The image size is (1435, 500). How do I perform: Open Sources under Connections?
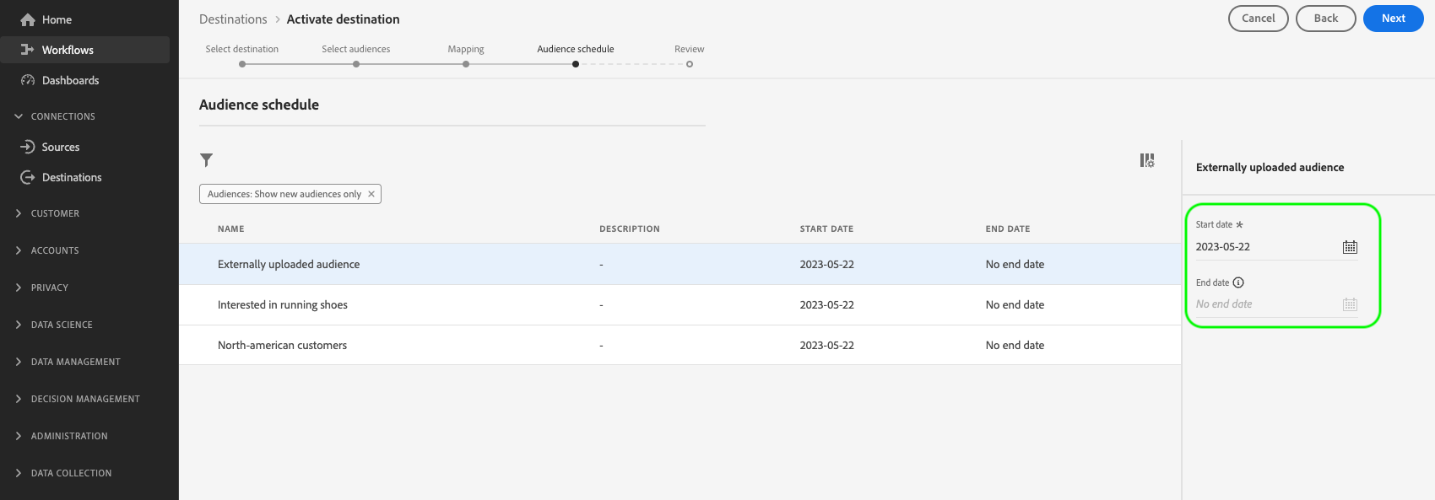[61, 147]
